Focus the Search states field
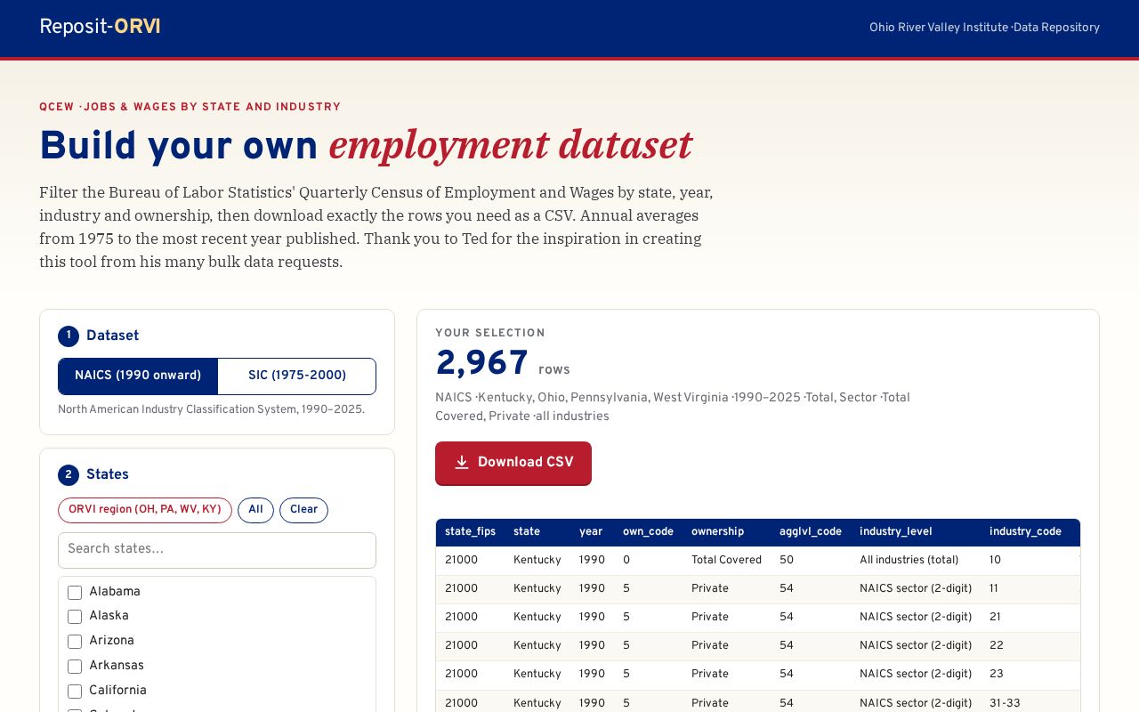 [x=217, y=550]
